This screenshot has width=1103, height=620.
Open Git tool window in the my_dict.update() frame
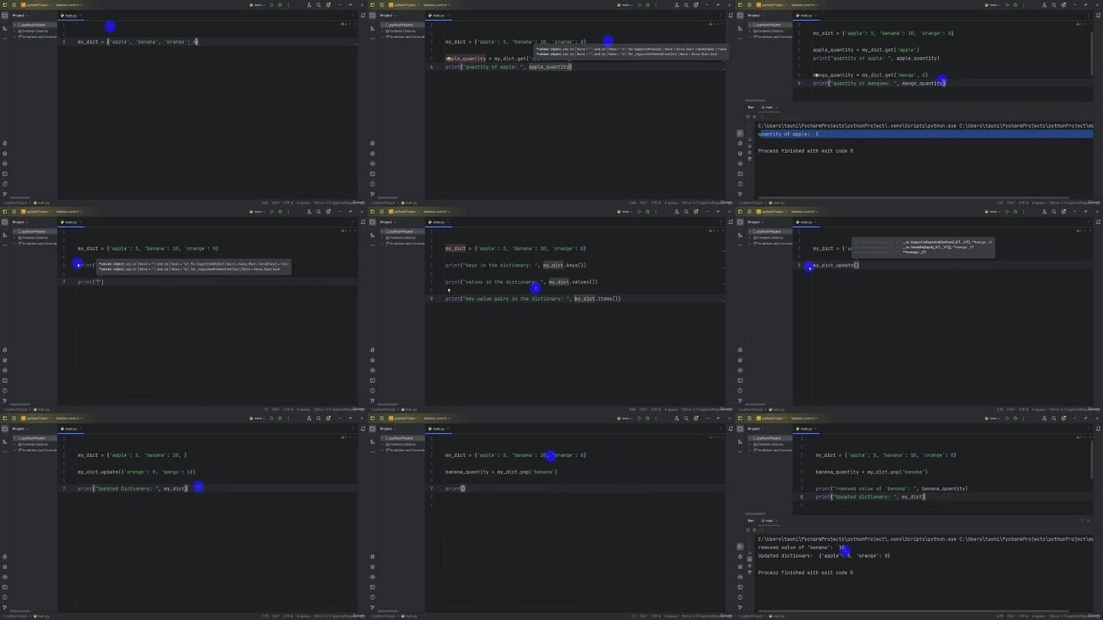click(740, 401)
